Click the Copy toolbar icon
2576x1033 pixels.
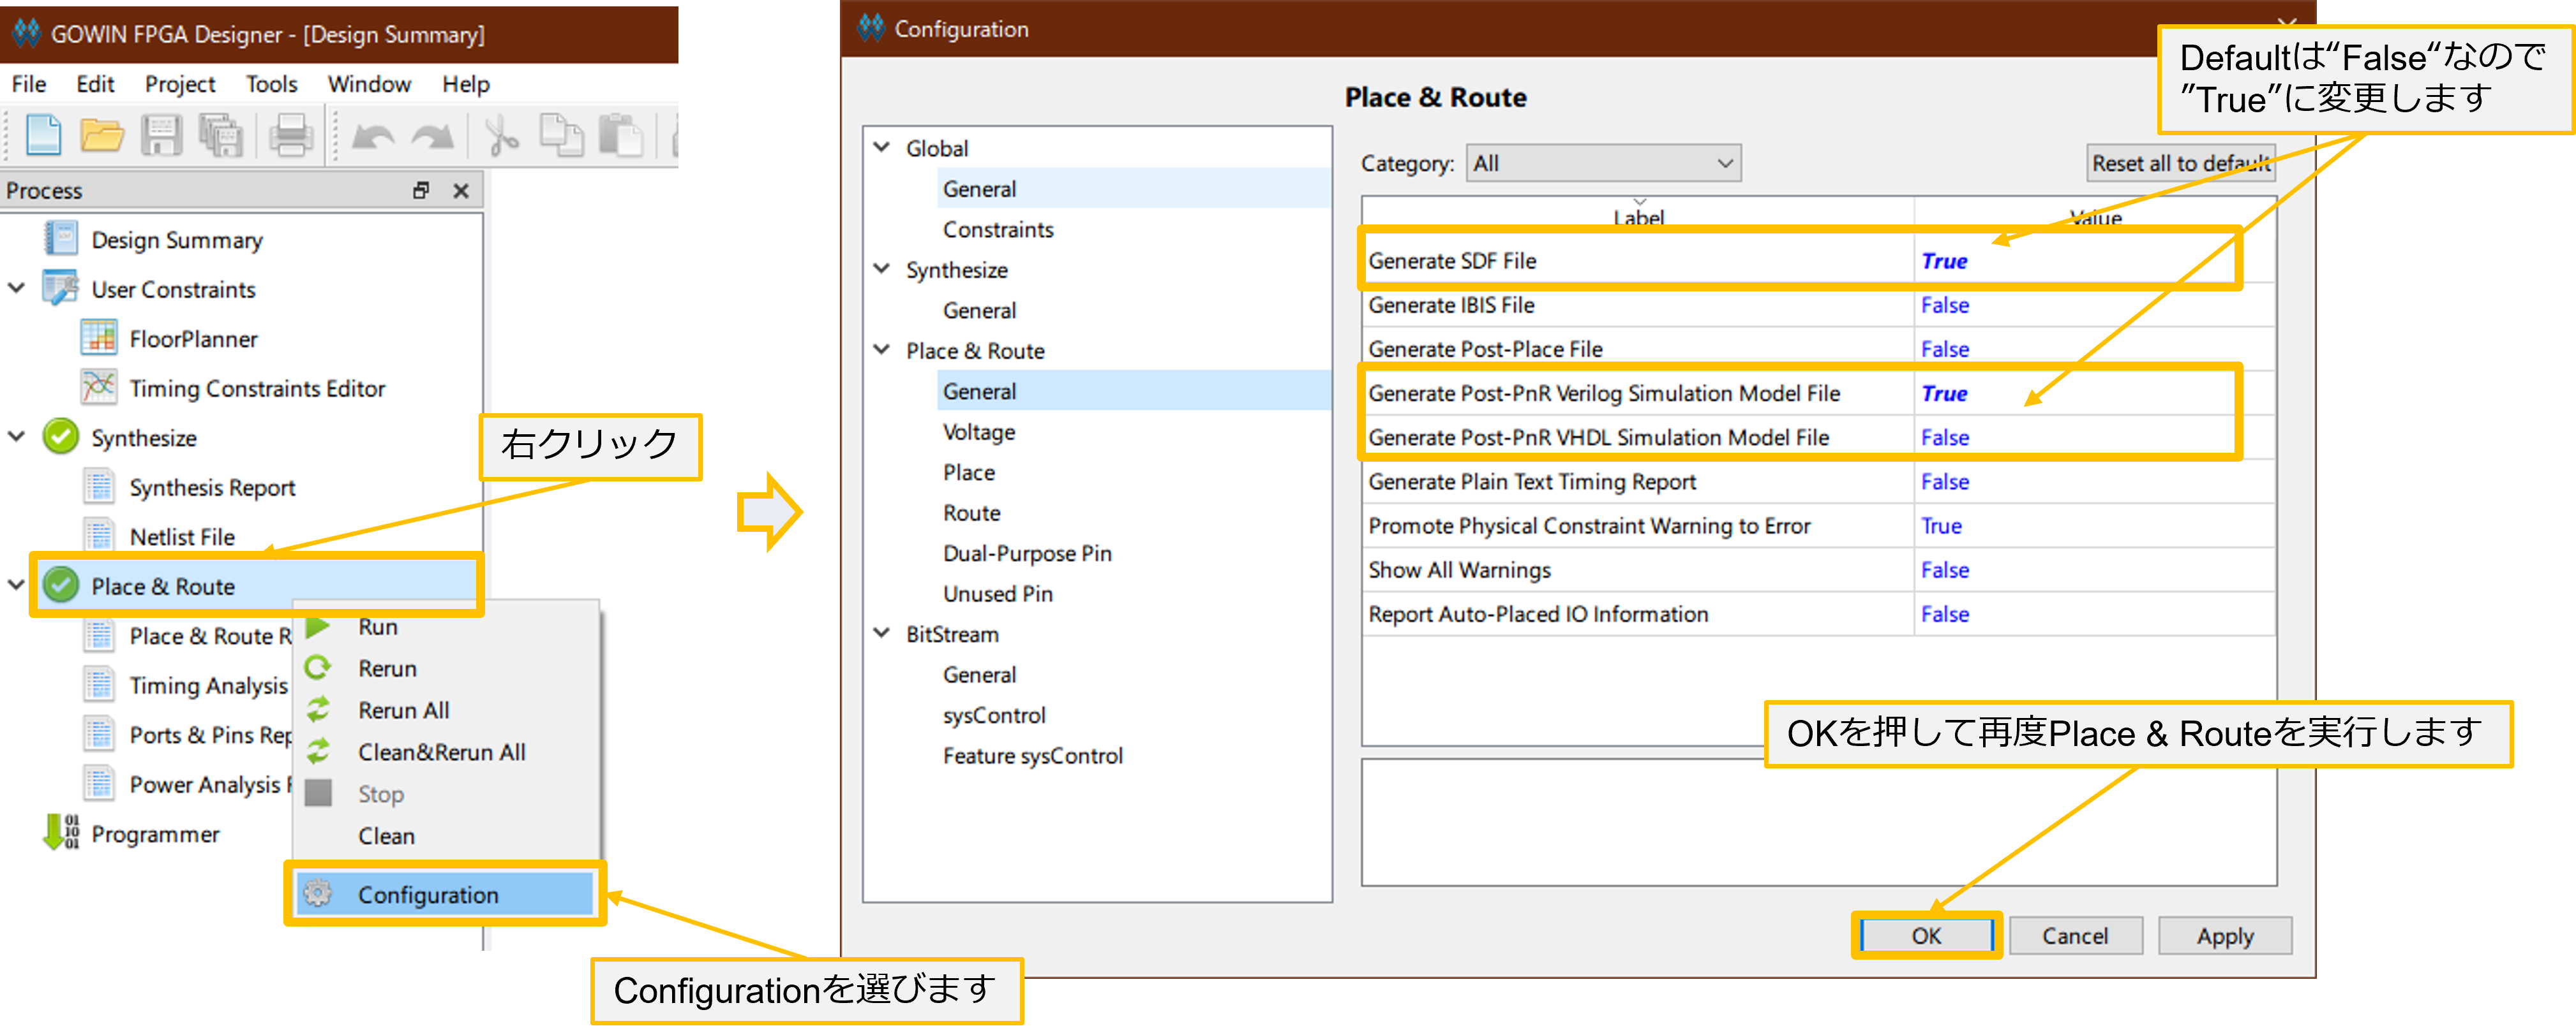[x=561, y=135]
